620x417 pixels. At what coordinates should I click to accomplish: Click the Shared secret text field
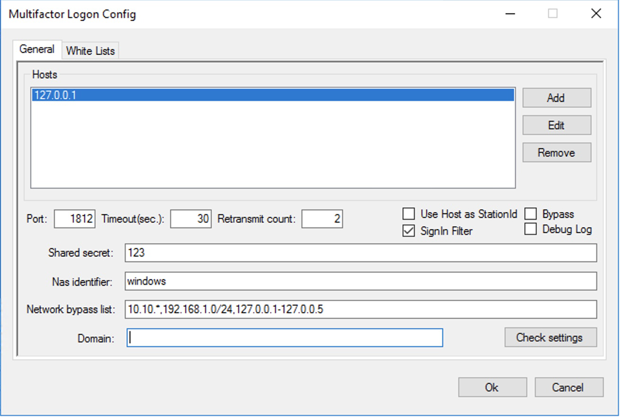click(361, 253)
